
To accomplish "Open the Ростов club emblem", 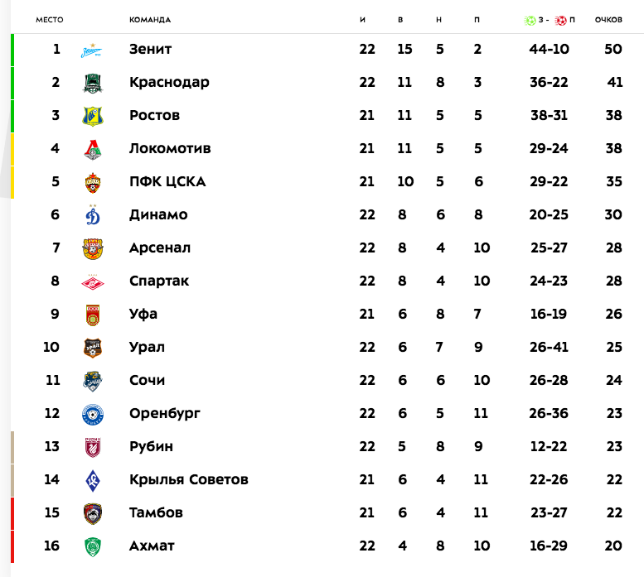I will click(93, 116).
